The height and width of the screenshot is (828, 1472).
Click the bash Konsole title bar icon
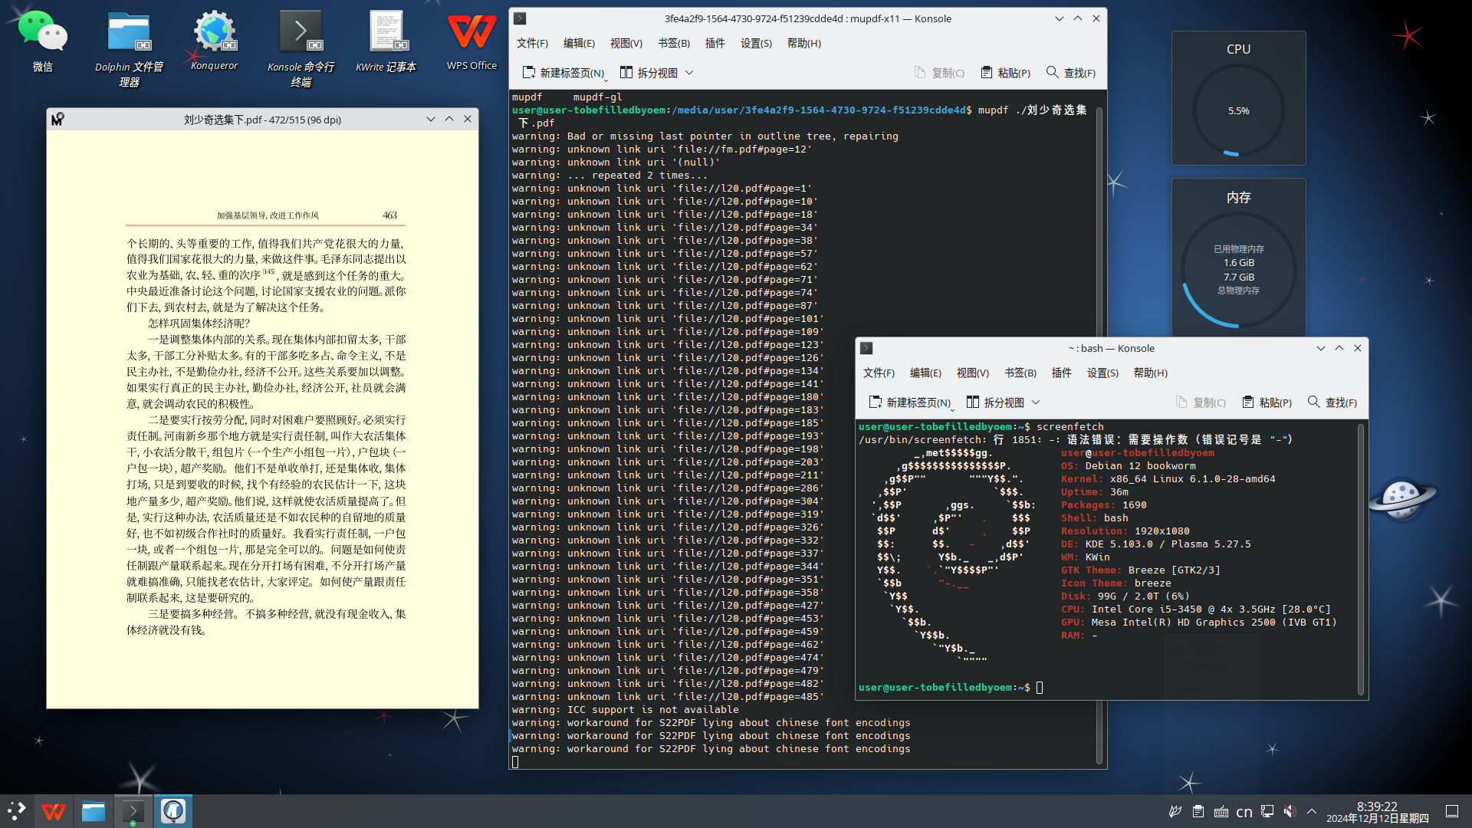coord(866,348)
